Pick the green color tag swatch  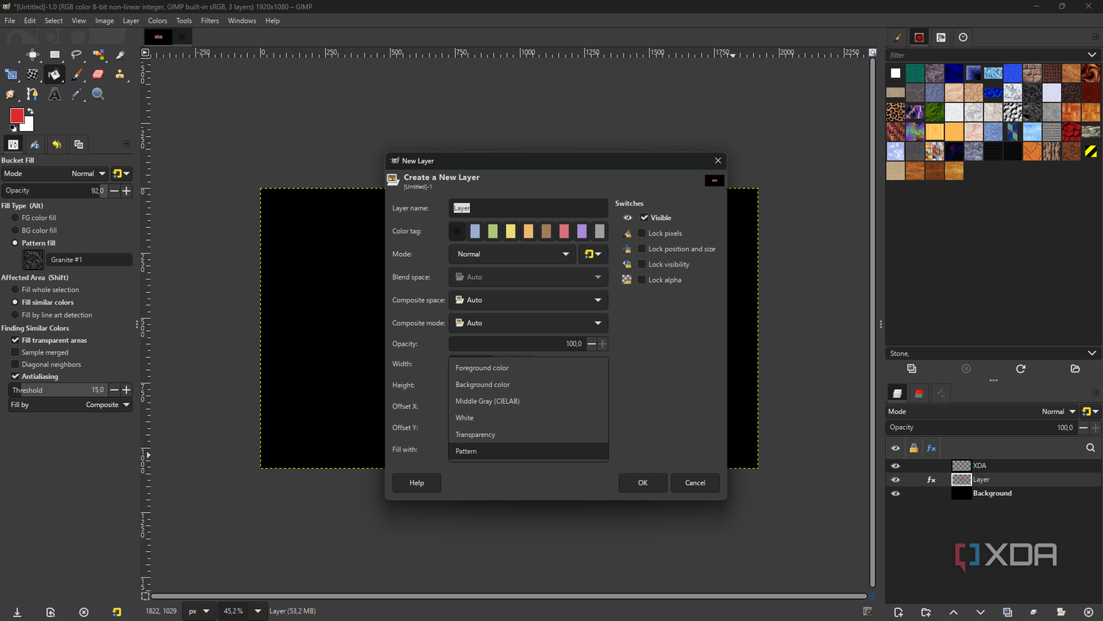(493, 231)
